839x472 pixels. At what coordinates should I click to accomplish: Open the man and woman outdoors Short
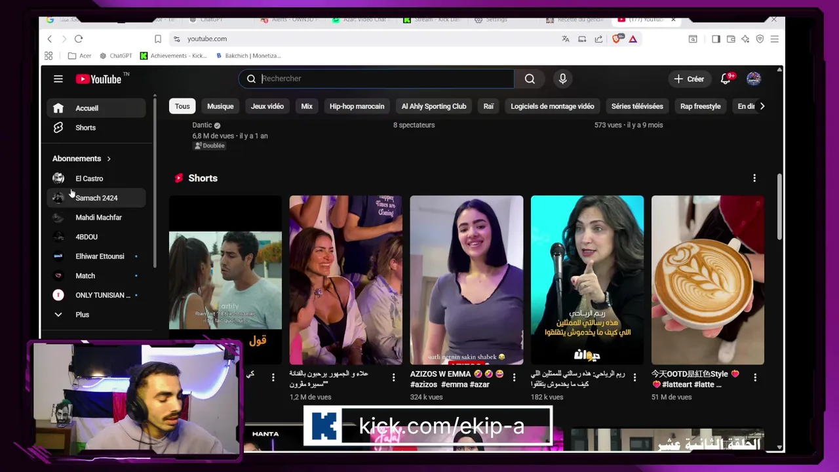(x=225, y=280)
